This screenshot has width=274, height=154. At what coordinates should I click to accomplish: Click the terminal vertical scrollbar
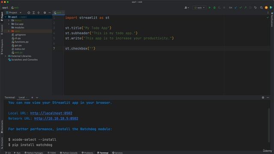tap(269, 125)
